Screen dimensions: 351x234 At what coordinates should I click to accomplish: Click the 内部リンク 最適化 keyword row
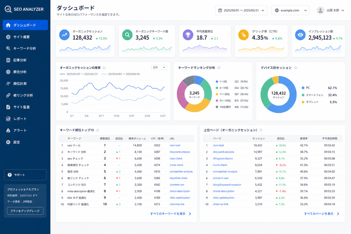(x=126, y=204)
